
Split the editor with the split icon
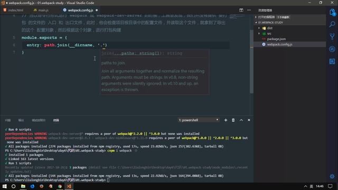tap(241, 10)
